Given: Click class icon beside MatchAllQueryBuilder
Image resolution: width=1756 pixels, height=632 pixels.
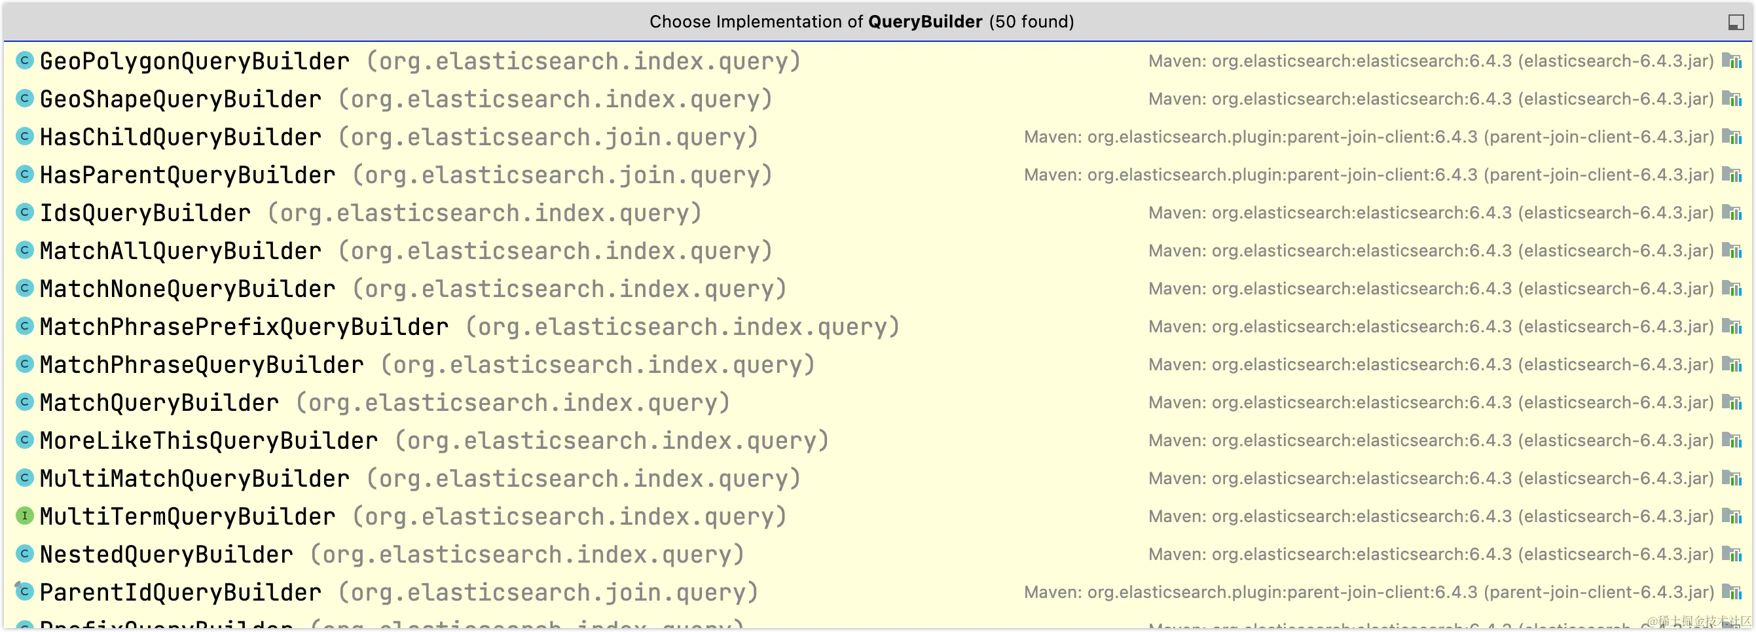Looking at the screenshot, I should coord(24,251).
